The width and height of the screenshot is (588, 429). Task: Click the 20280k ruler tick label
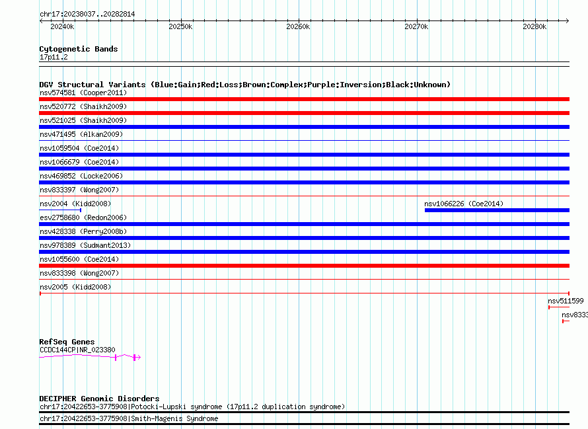pyautogui.click(x=534, y=26)
